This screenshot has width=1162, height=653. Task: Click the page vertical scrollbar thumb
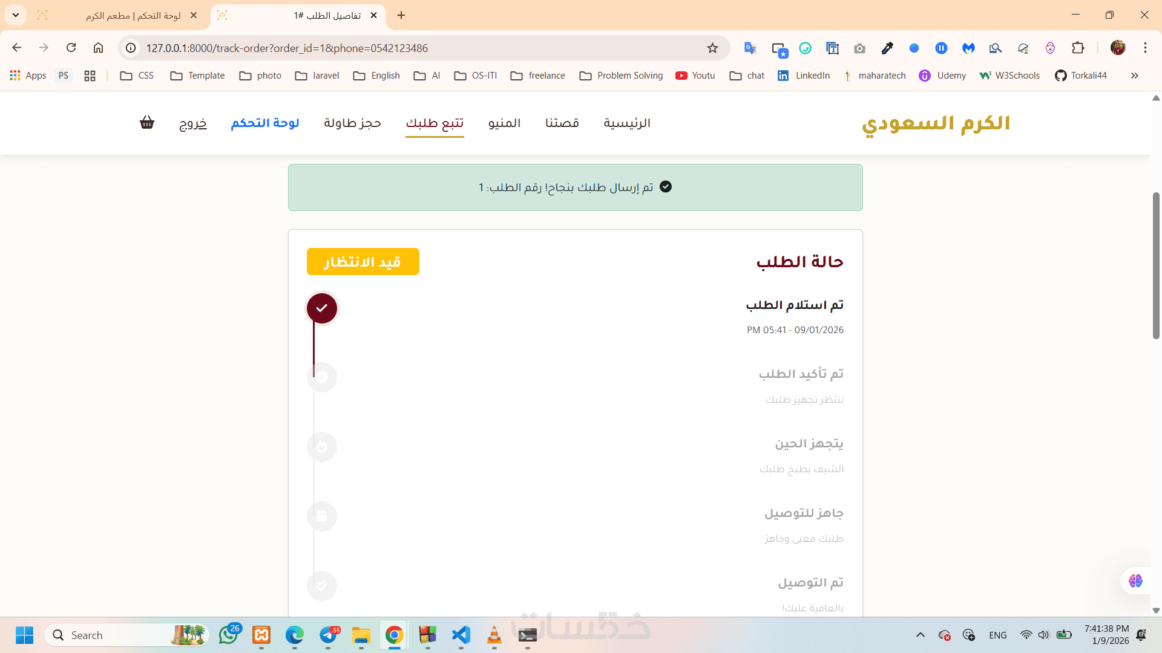click(x=1156, y=266)
